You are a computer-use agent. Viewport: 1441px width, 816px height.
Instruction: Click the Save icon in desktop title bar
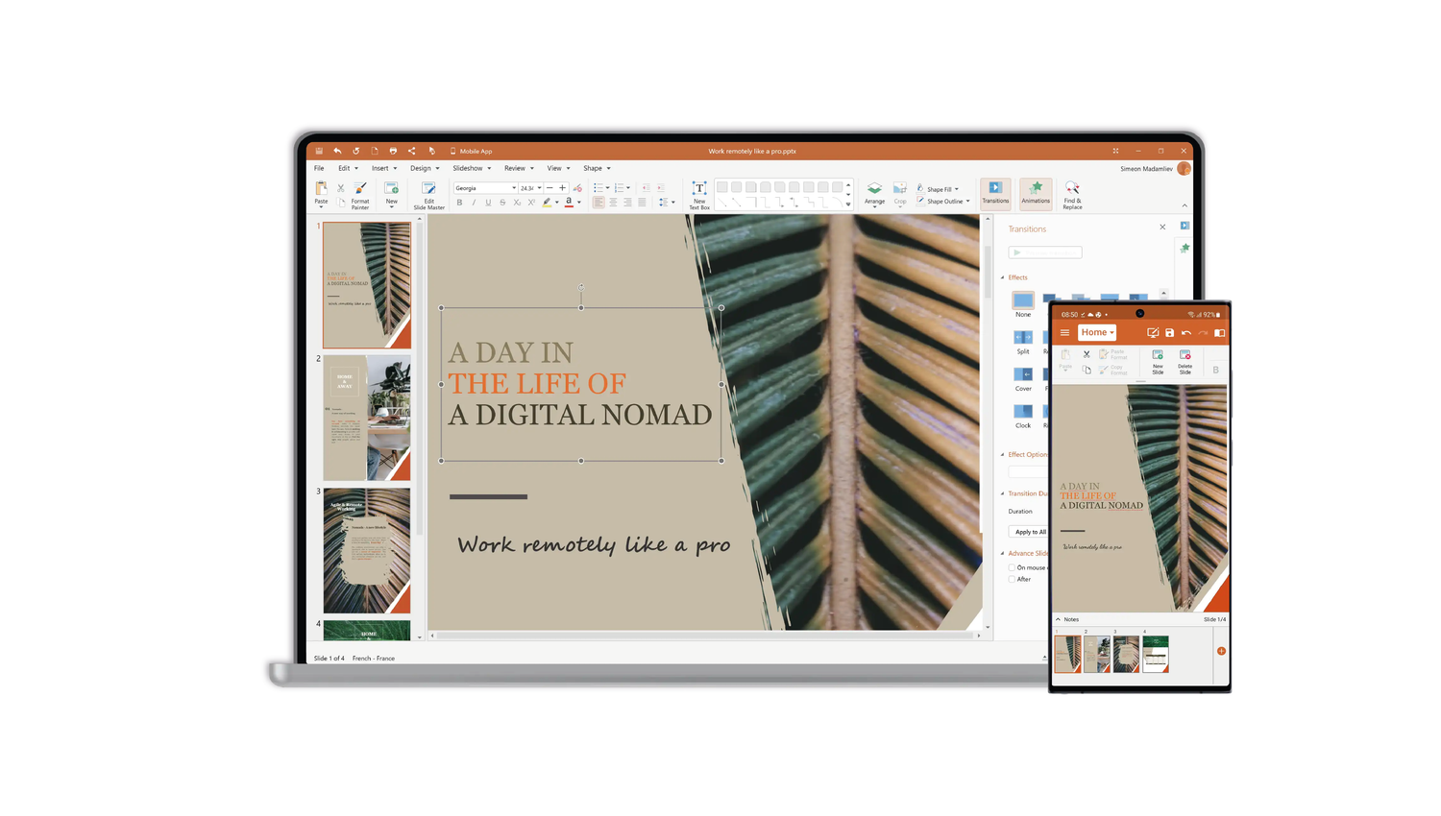tap(320, 151)
